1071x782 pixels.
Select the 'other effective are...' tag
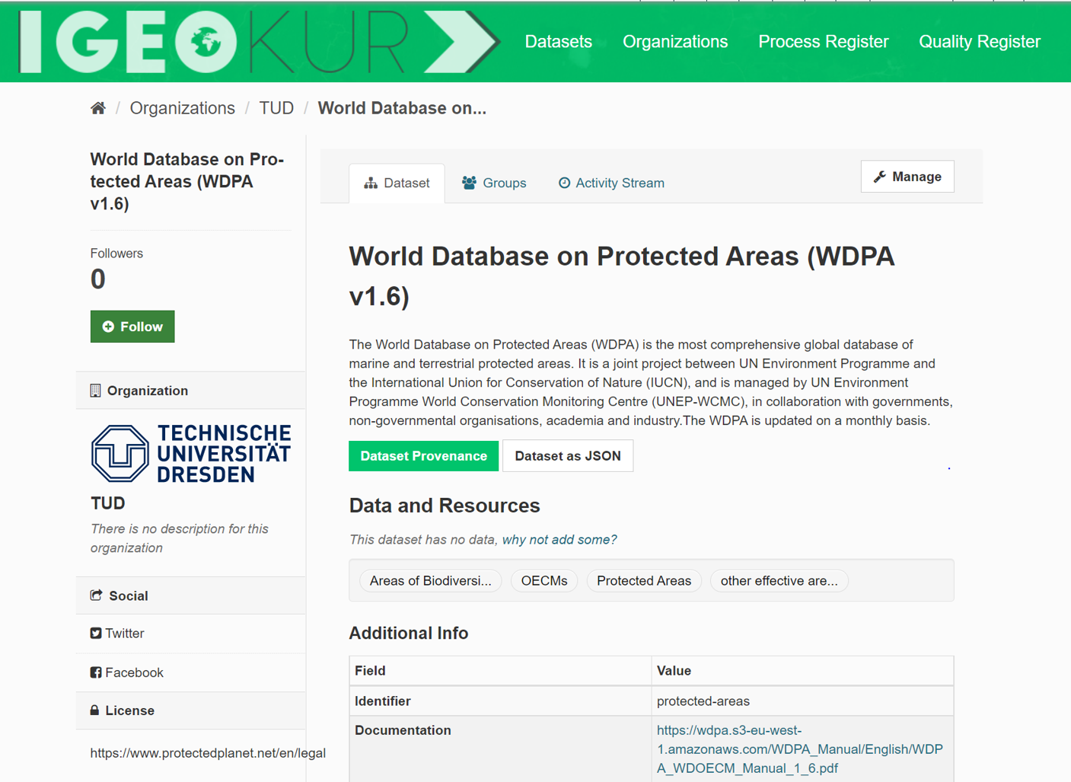coord(779,581)
